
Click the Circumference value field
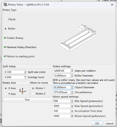coord(62,92)
